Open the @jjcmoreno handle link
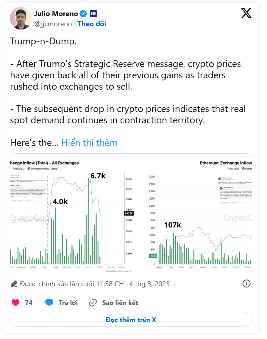The height and width of the screenshot is (339, 267). pos(53,24)
